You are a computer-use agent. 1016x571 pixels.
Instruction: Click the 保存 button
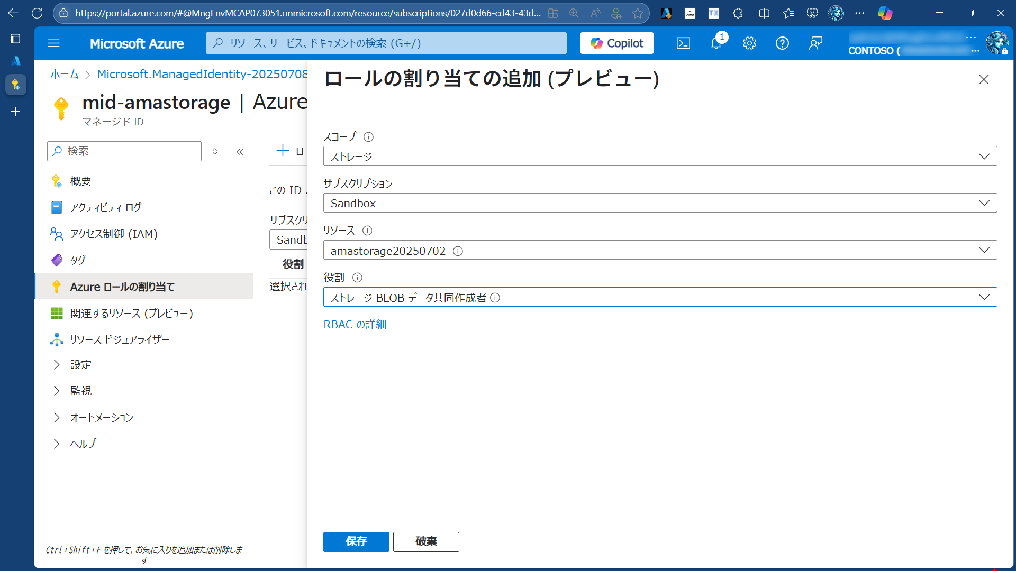point(356,541)
